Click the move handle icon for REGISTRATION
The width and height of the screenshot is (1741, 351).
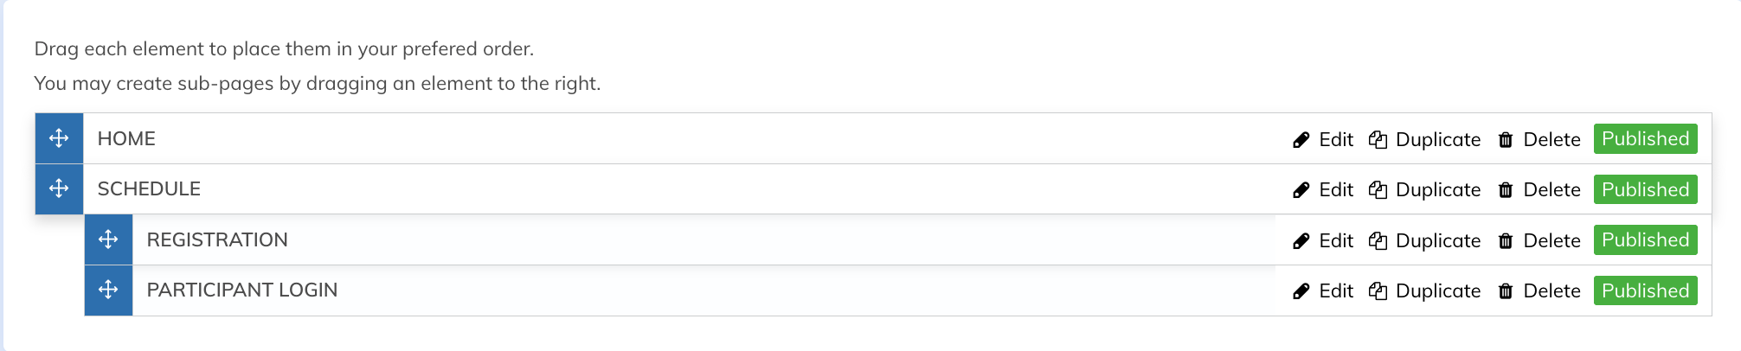pos(108,239)
